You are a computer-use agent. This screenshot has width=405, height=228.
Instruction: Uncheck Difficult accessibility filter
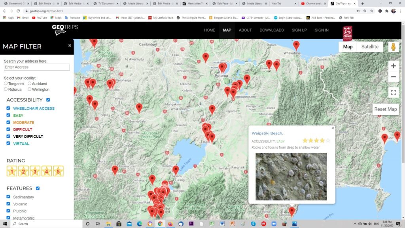(8, 129)
